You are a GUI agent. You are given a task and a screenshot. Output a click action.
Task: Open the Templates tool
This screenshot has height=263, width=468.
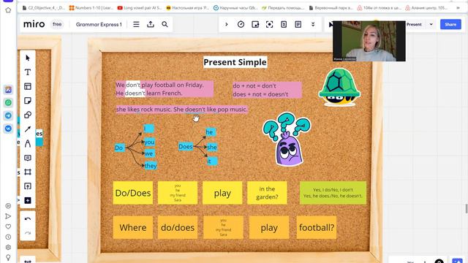click(x=28, y=86)
